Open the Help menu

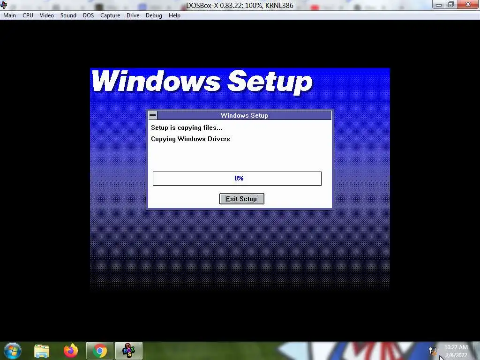point(174,15)
